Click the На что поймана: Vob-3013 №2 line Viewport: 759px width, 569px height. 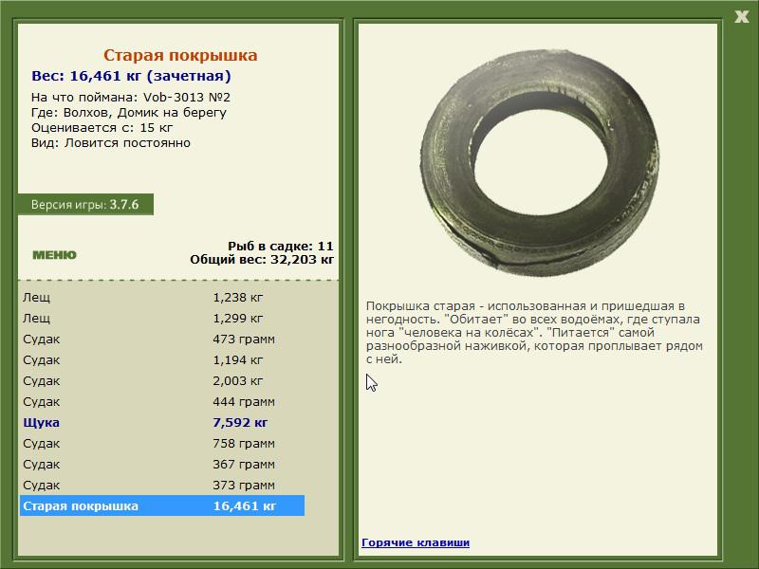tap(131, 98)
